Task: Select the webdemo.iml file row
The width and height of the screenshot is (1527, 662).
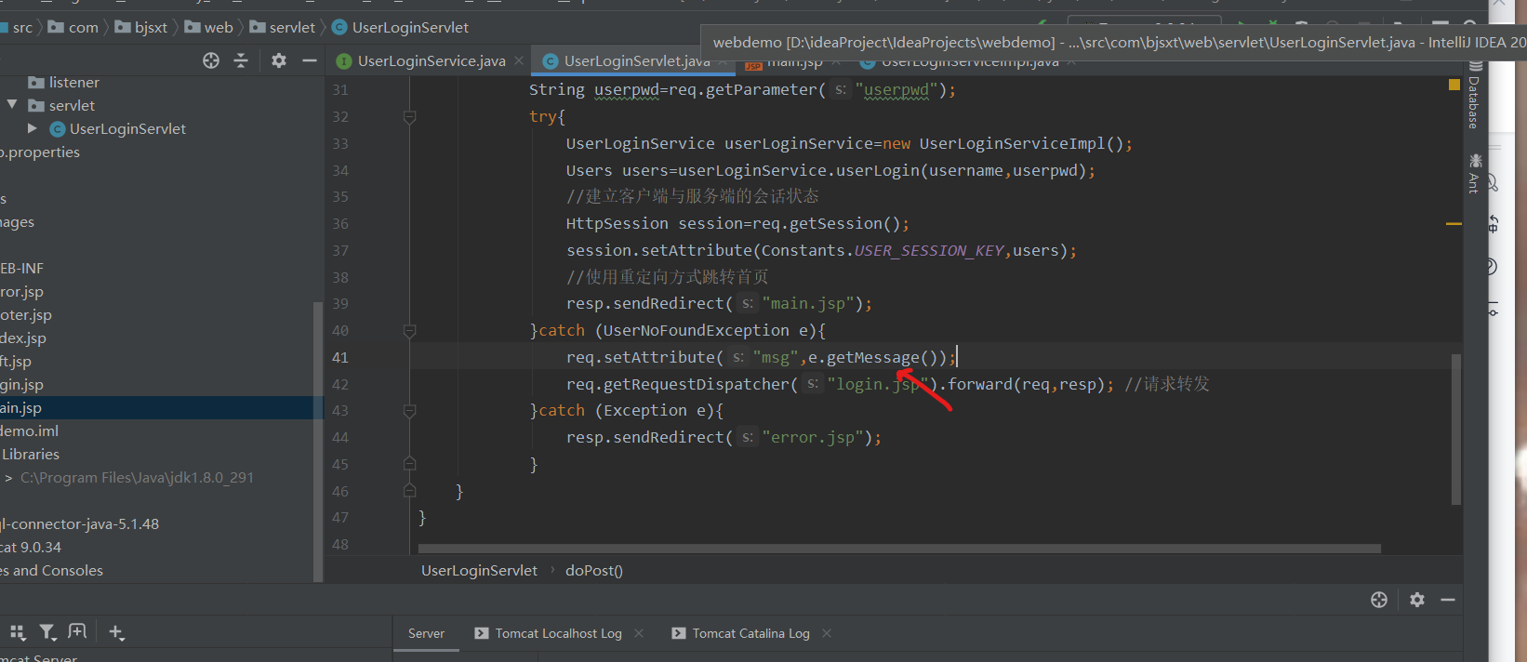Action: click(x=158, y=431)
